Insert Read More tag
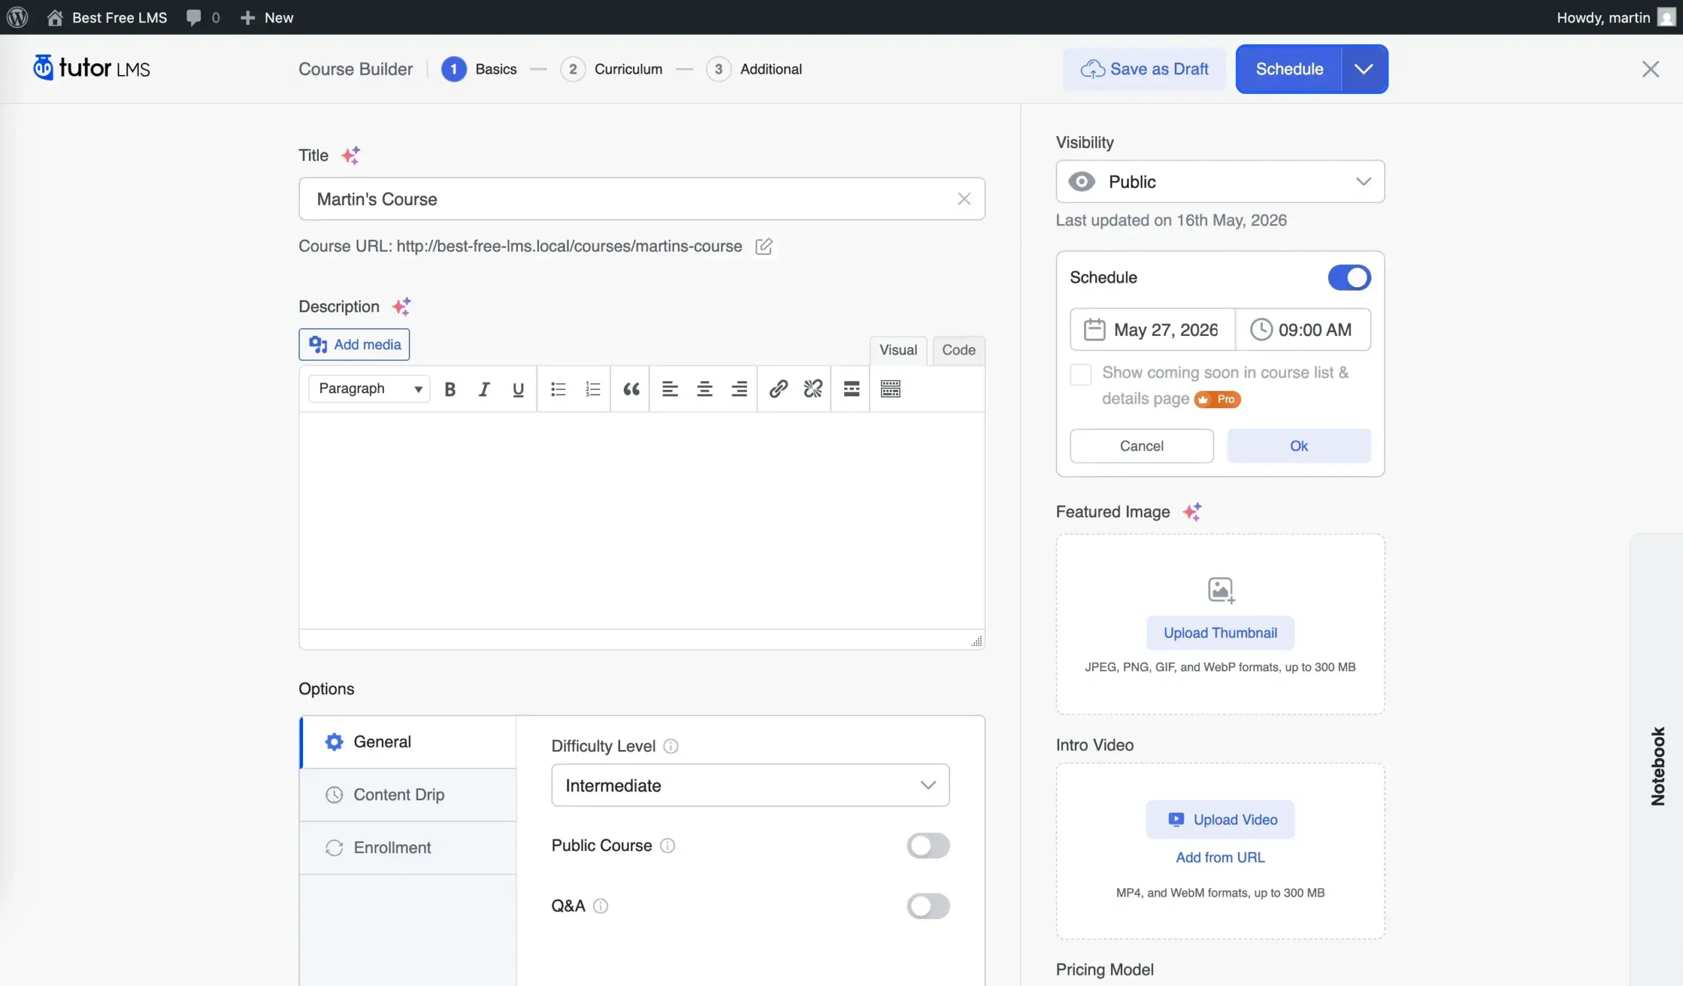The width and height of the screenshot is (1683, 986). point(851,389)
